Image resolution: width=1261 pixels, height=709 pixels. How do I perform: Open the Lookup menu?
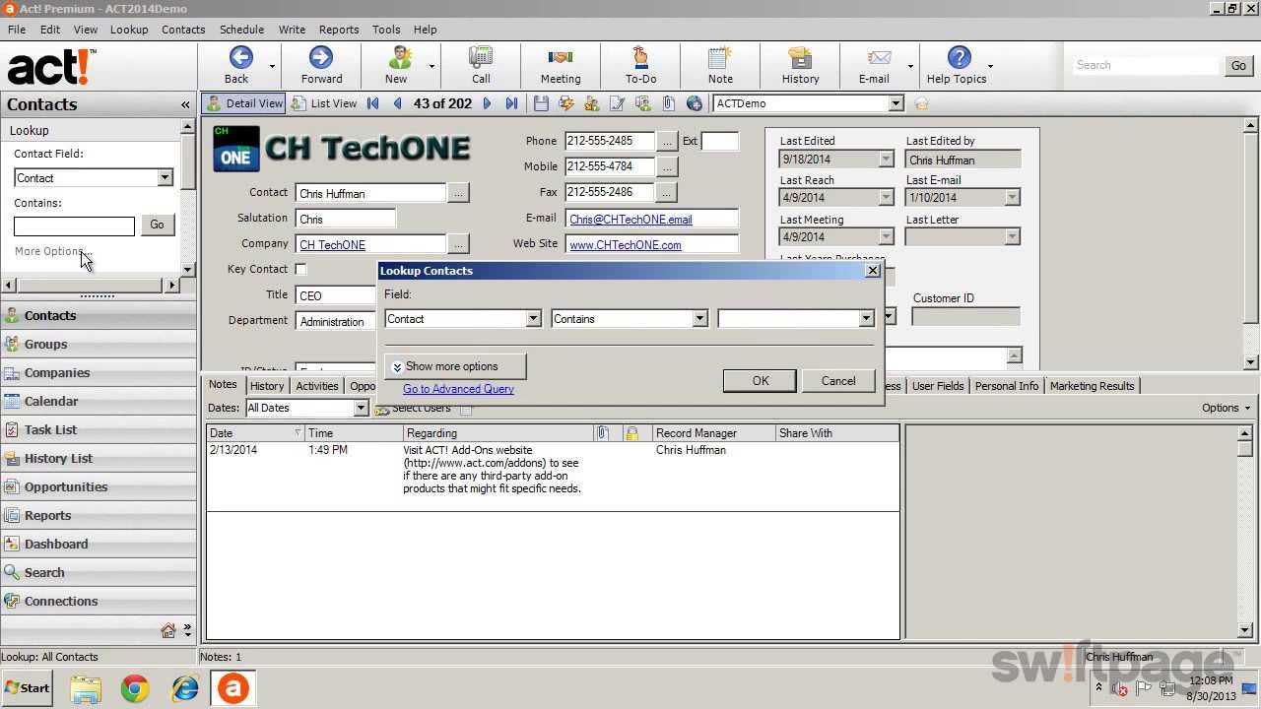[x=129, y=30]
